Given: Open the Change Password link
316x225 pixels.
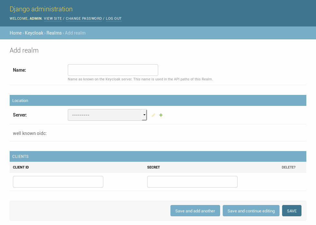Looking at the screenshot, I should tap(84, 18).
